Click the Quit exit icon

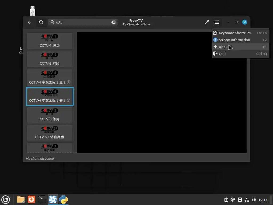[x=215, y=54]
